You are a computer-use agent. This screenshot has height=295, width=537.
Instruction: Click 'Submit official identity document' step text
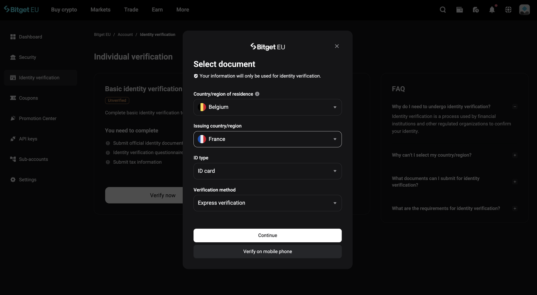click(148, 143)
